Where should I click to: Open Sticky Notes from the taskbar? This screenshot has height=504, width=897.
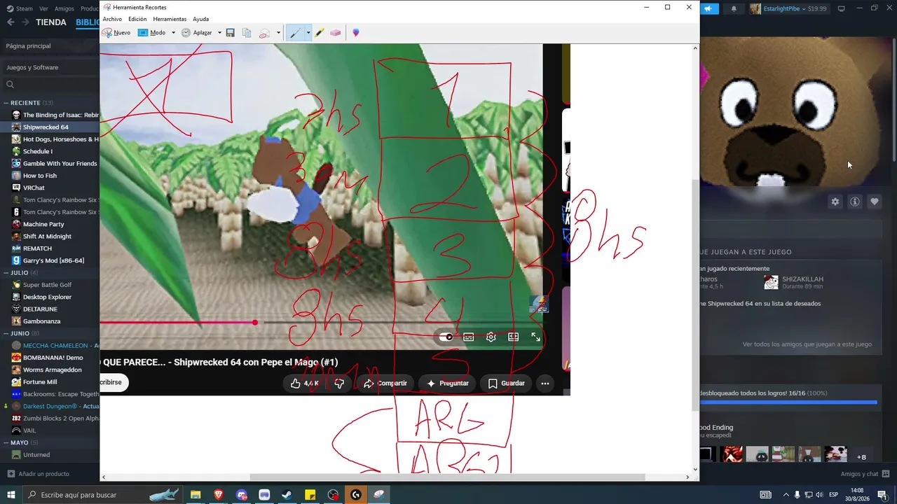click(310, 495)
